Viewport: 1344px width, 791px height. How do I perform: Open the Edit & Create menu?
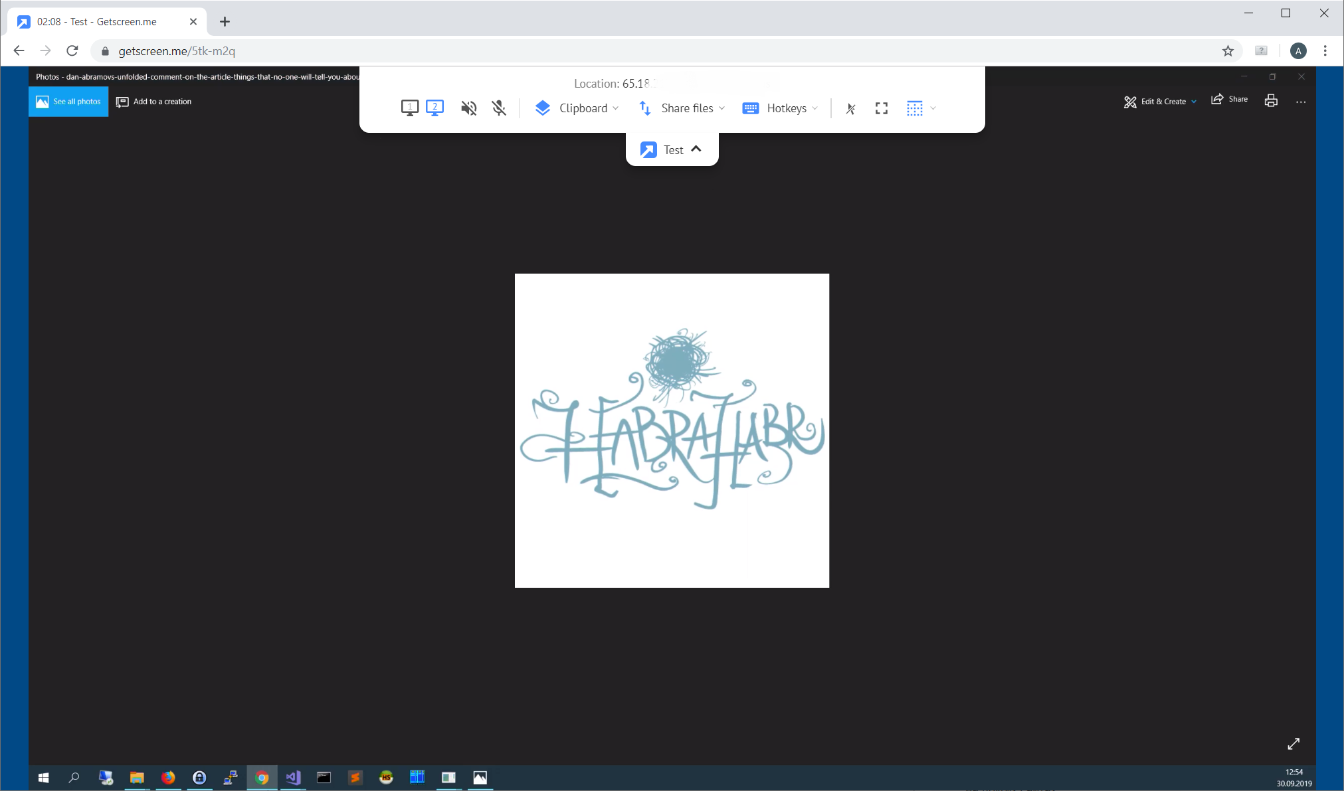pos(1161,101)
